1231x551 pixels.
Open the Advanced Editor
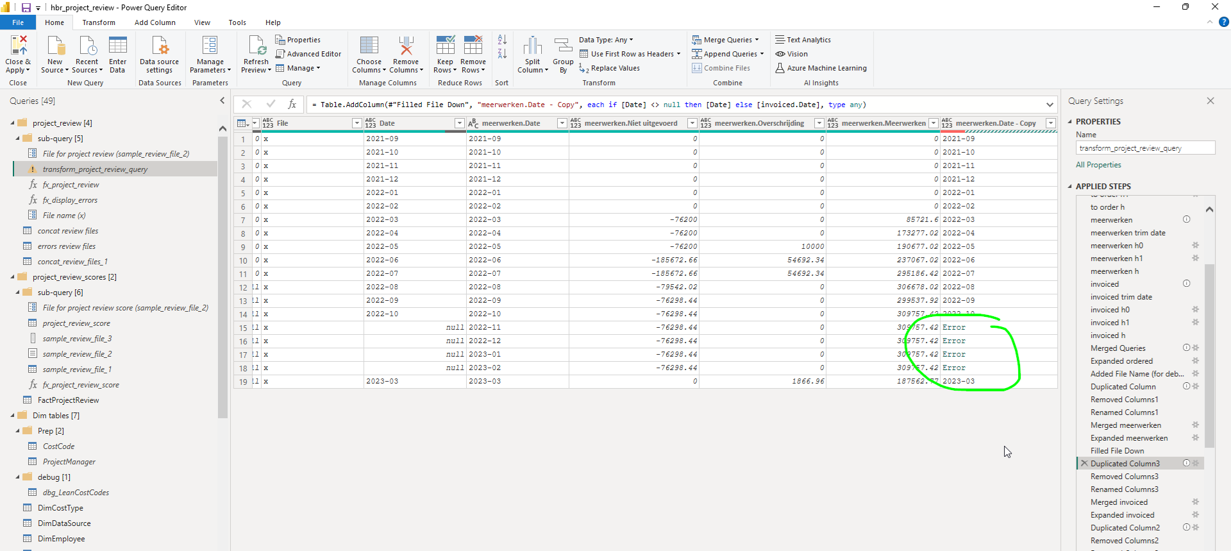(x=308, y=54)
